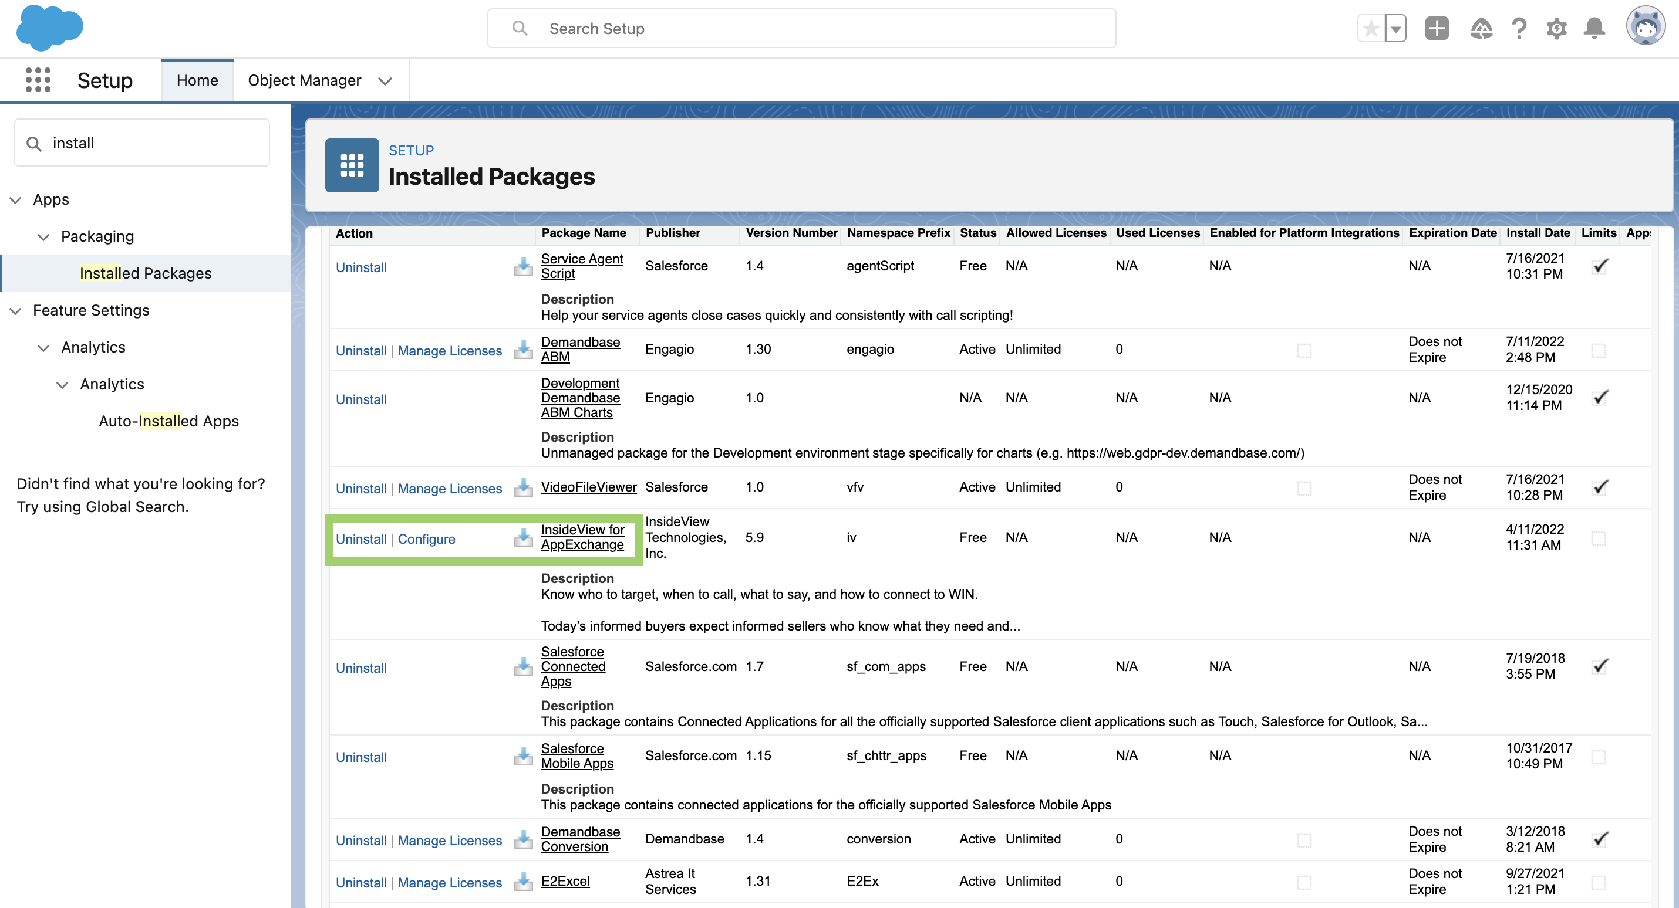Open the VideoFileViewer package link
Image resolution: width=1679 pixels, height=908 pixels.
click(589, 487)
